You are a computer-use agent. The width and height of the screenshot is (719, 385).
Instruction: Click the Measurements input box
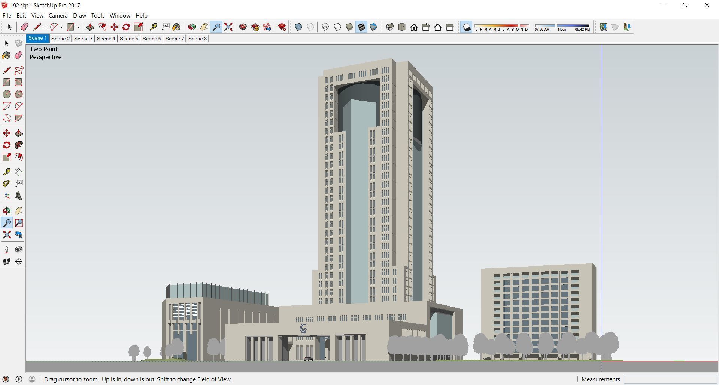670,379
